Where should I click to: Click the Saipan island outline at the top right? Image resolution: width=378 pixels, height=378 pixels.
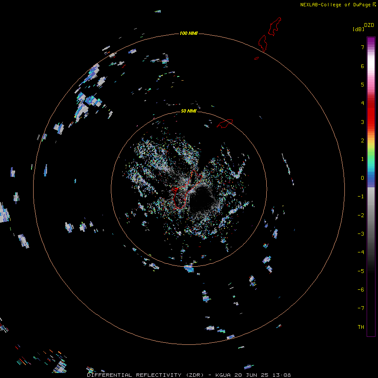pyautogui.click(x=275, y=26)
